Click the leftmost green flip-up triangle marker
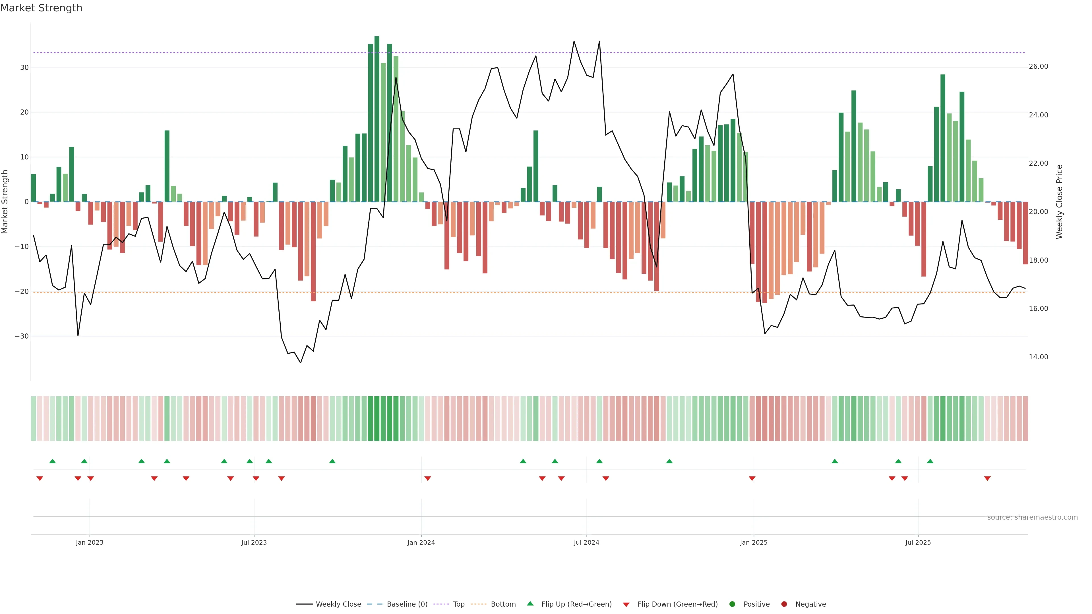The width and height of the screenshot is (1092, 614). click(53, 461)
